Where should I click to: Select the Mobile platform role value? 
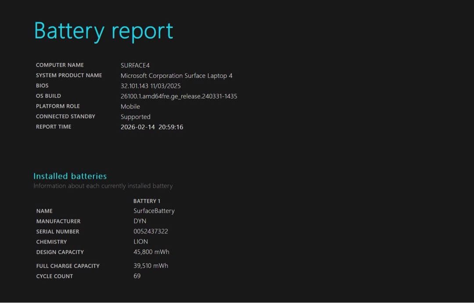pos(130,106)
